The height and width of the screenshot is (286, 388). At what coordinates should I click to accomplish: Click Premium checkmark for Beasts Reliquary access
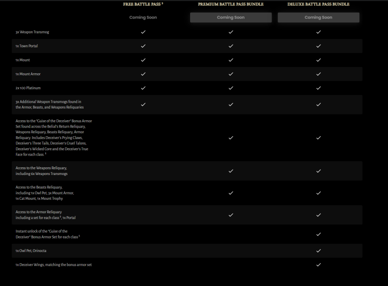[231, 192]
